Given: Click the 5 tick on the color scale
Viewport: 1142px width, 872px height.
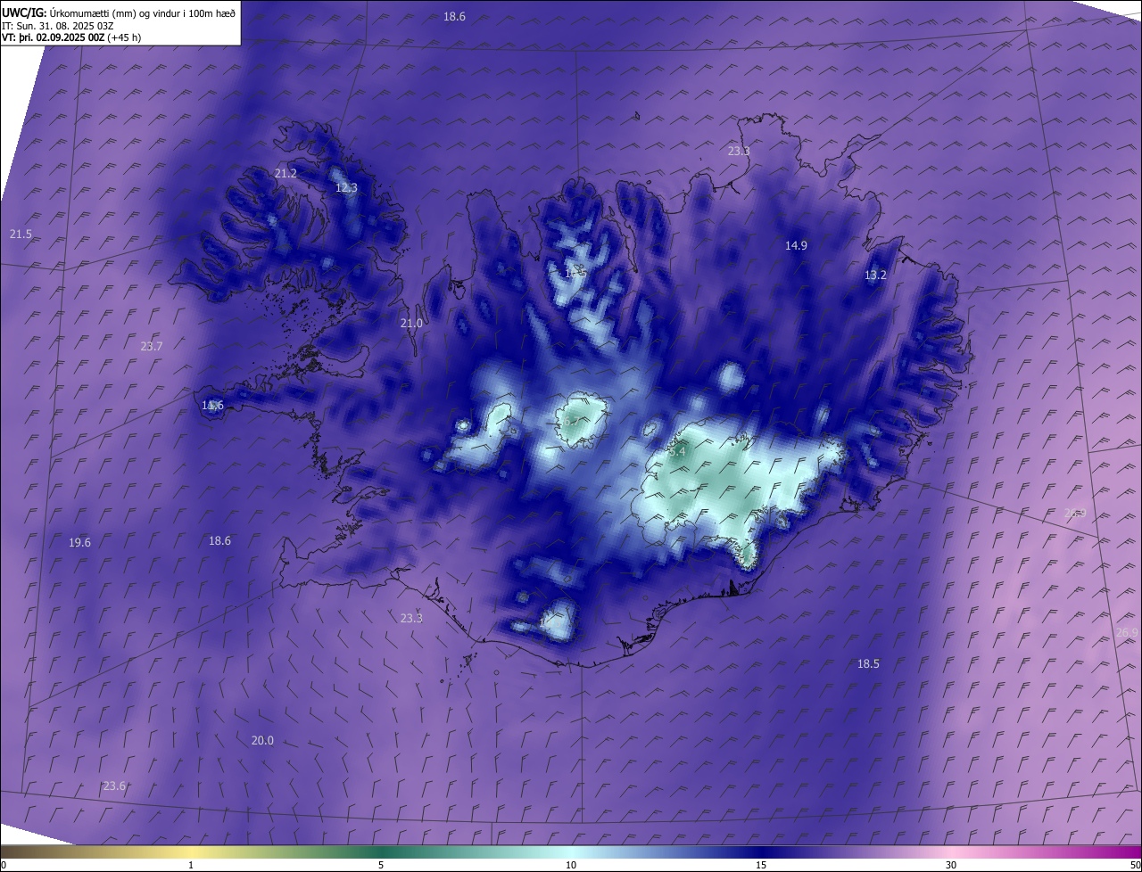Looking at the screenshot, I should tap(381, 866).
